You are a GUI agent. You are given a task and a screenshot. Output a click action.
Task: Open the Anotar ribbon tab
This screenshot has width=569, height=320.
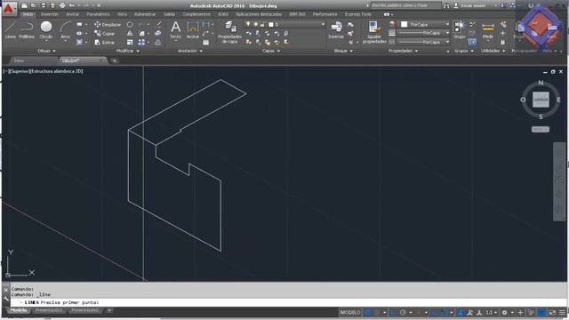point(72,14)
